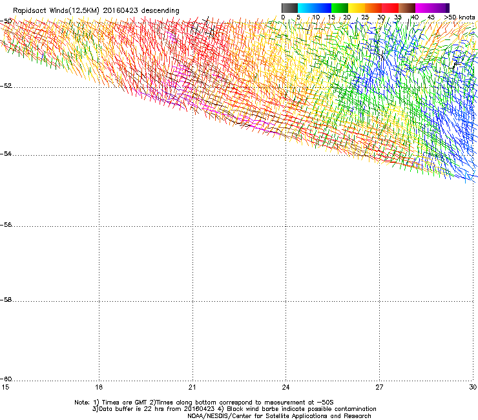Viewport: 478px width, 420px height.
Task: Click the brown 35-40 knots legend segment
Action: point(407,8)
